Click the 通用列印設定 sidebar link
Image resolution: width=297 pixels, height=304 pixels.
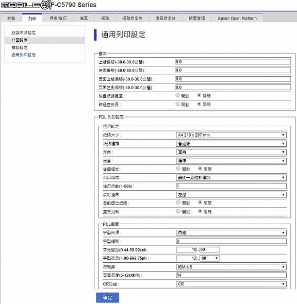point(24,55)
